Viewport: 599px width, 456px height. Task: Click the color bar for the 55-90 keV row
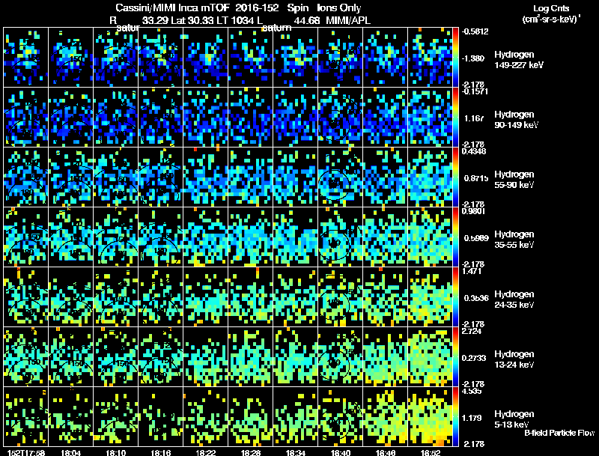pyautogui.click(x=455, y=177)
